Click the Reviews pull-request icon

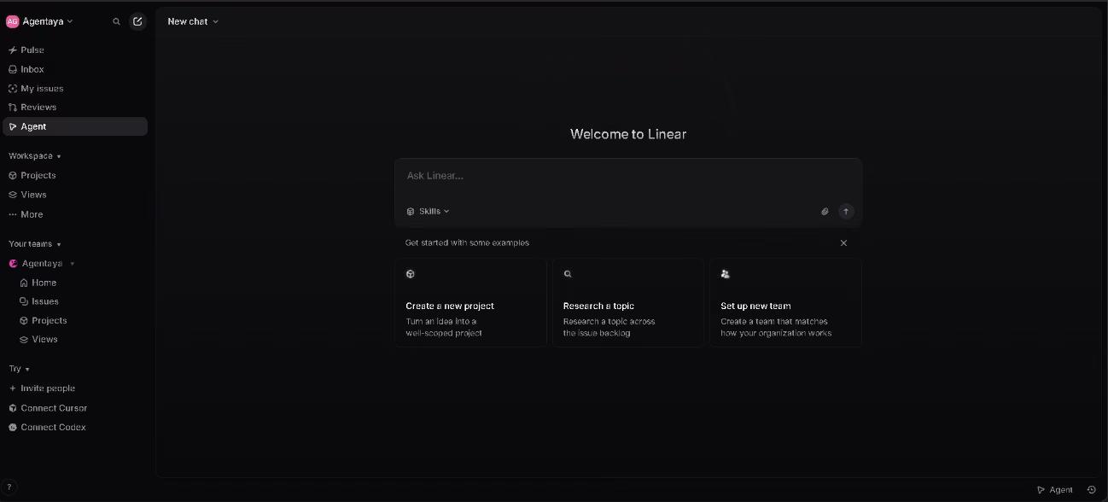pyautogui.click(x=13, y=108)
